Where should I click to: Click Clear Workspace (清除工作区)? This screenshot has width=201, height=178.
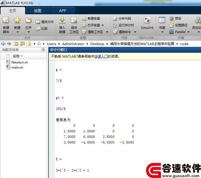point(92,32)
